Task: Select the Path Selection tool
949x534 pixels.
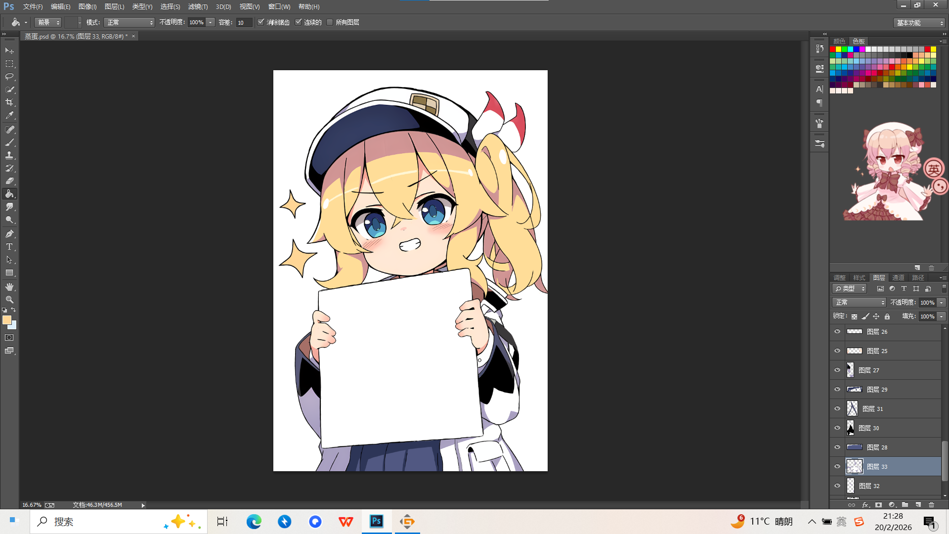Action: point(9,259)
